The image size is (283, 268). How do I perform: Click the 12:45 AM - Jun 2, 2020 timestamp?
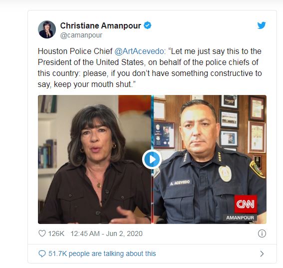pos(106,233)
